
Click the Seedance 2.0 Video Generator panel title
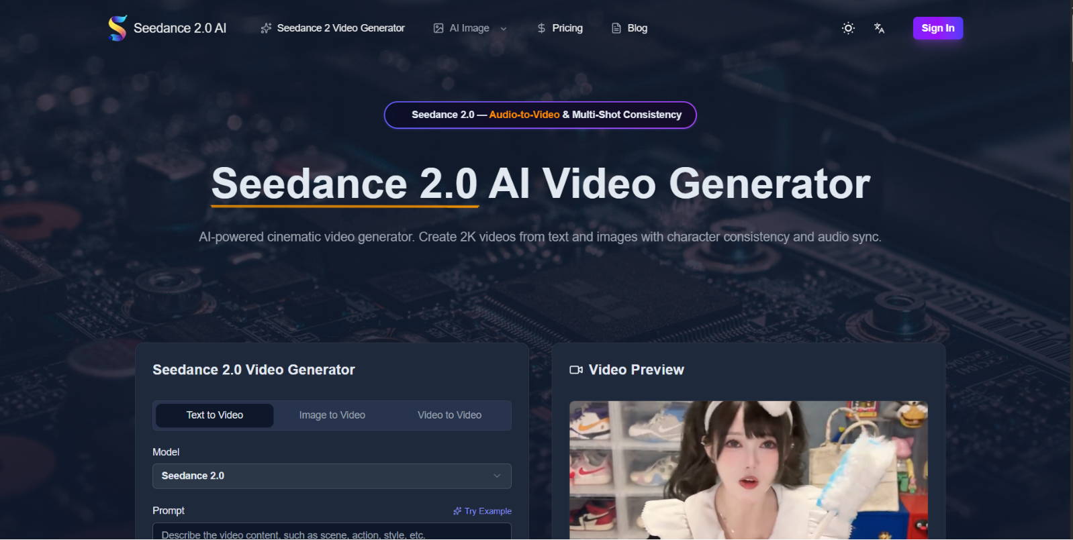[254, 370]
